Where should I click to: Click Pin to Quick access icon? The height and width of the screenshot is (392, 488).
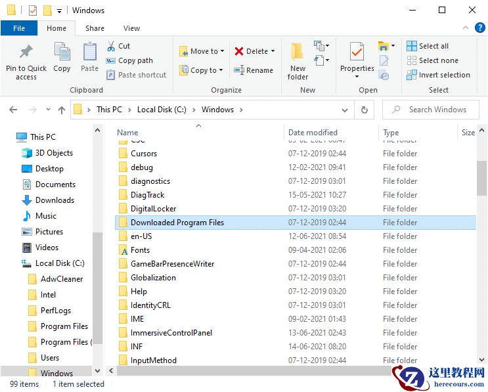(26, 52)
